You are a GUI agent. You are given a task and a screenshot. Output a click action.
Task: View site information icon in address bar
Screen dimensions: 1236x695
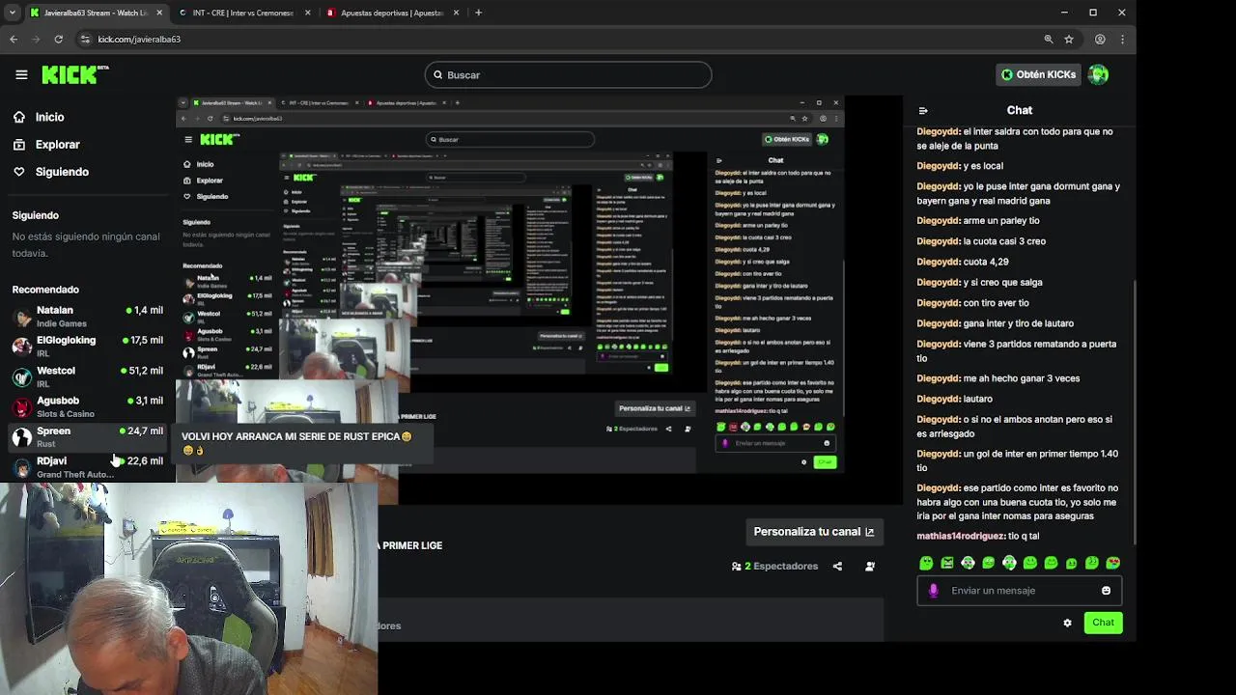click(85, 40)
